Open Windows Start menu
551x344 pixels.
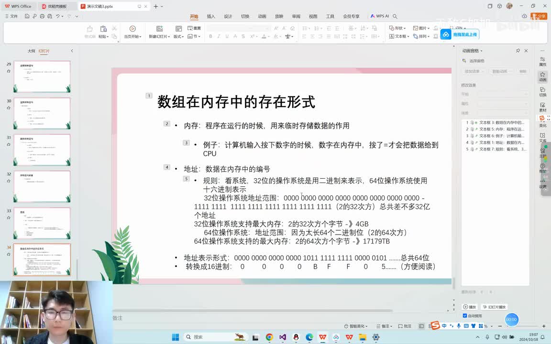coord(176,337)
